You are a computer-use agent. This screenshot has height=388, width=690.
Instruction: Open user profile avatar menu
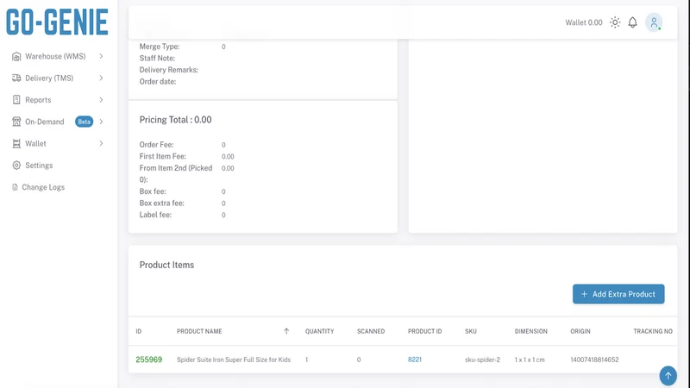[654, 22]
